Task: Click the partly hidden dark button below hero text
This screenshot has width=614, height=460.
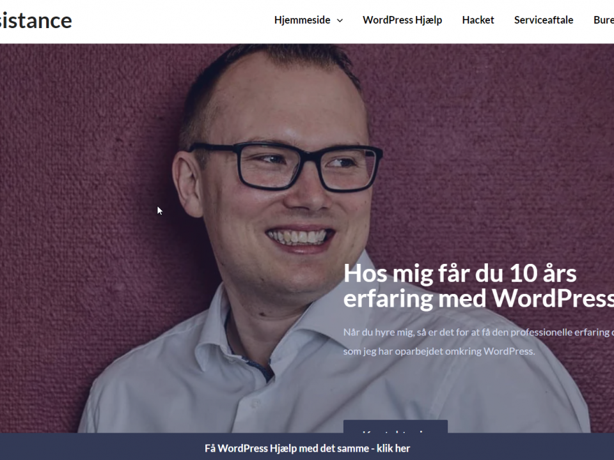Action: tap(395, 426)
